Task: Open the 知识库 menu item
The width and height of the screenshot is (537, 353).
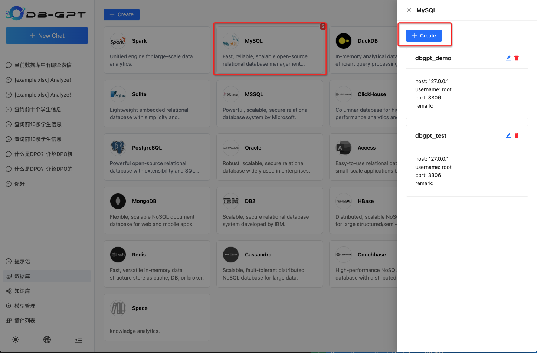Action: [x=47, y=291]
